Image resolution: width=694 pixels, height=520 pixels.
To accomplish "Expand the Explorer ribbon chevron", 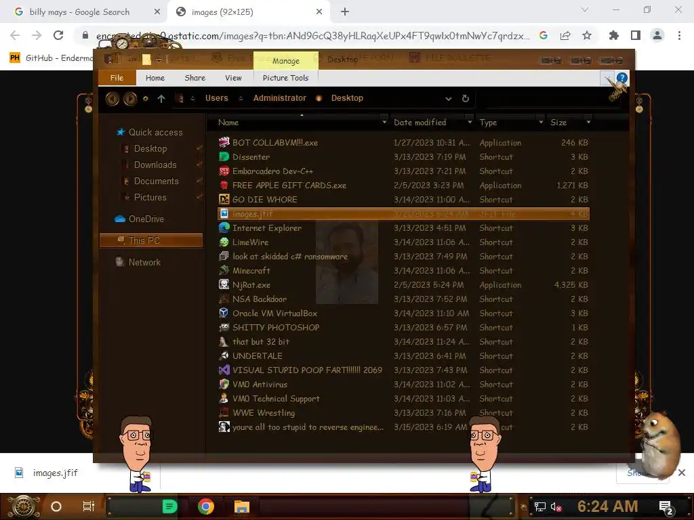I will [x=607, y=79].
